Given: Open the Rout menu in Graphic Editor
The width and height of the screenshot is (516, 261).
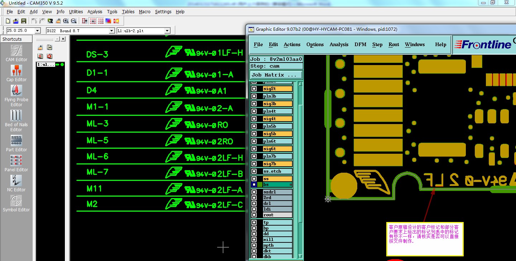Looking at the screenshot, I should click(x=394, y=44).
